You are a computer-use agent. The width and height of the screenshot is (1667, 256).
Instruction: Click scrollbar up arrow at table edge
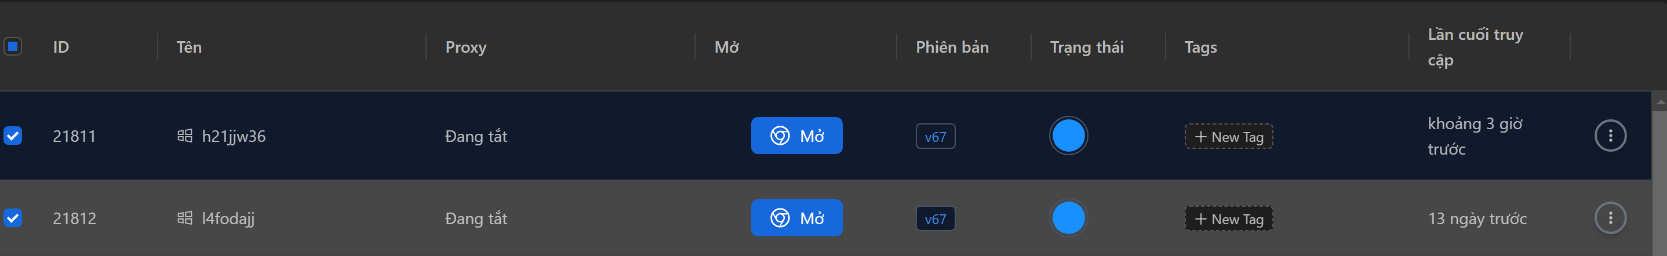pyautogui.click(x=1660, y=101)
